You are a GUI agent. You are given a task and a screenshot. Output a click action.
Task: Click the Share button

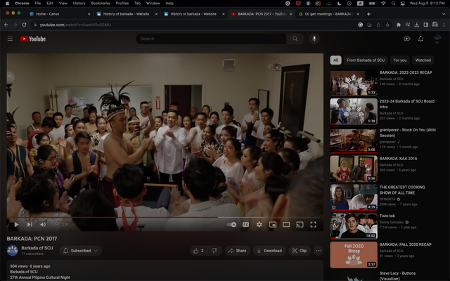237,251
